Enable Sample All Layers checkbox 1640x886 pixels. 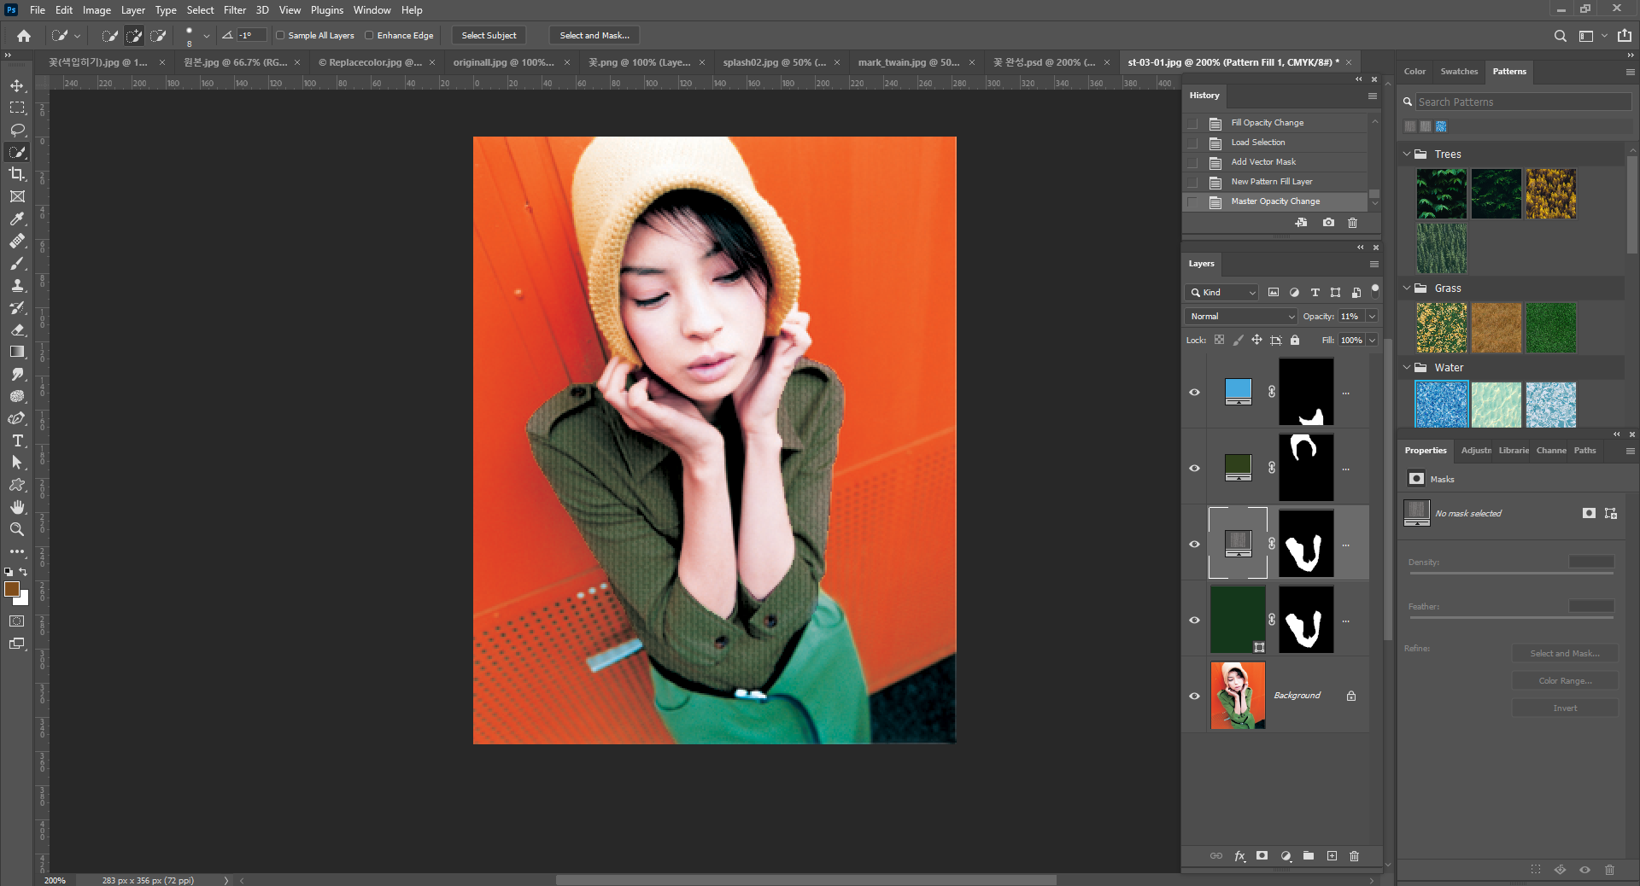pyautogui.click(x=280, y=36)
